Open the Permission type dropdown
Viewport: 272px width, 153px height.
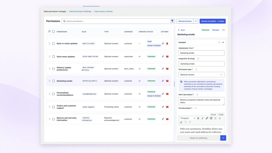201,75
